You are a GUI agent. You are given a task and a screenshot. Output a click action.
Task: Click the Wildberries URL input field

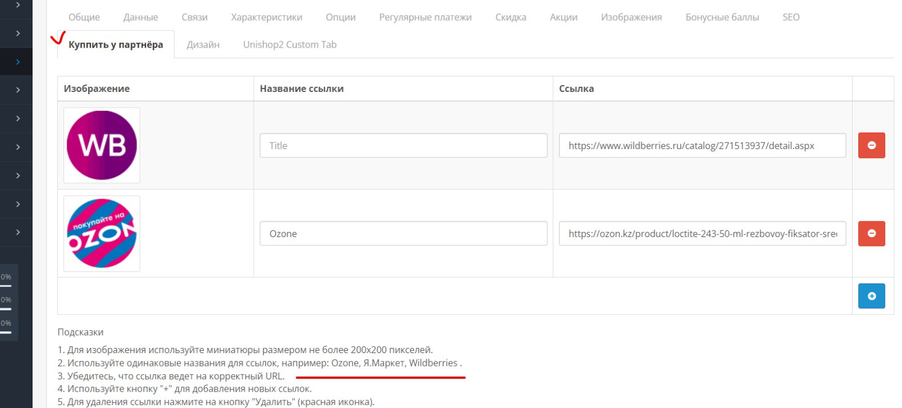[x=702, y=146]
